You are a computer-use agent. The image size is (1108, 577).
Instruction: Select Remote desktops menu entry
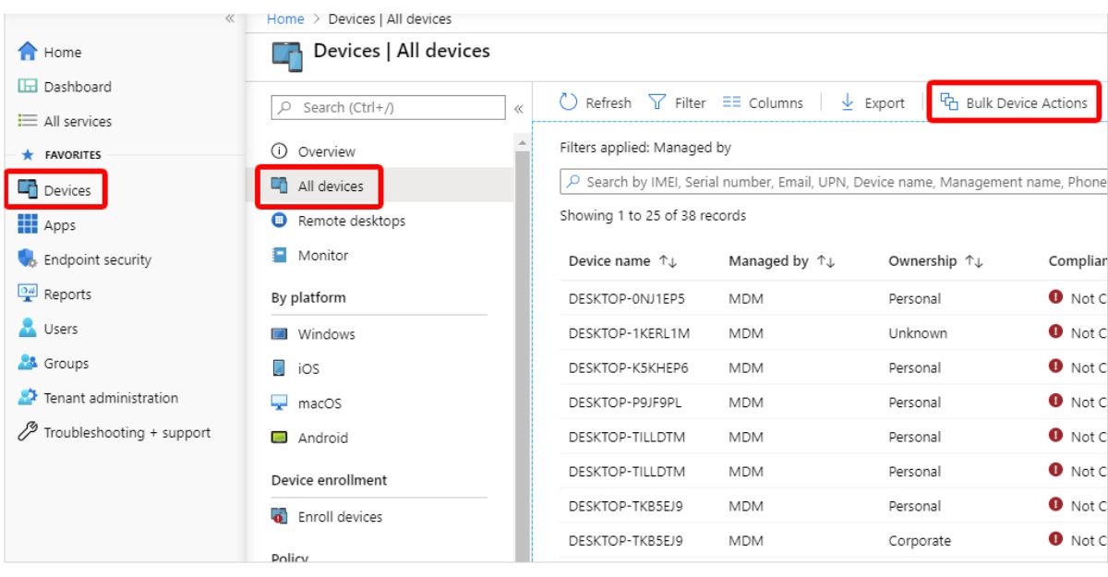pyautogui.click(x=352, y=221)
